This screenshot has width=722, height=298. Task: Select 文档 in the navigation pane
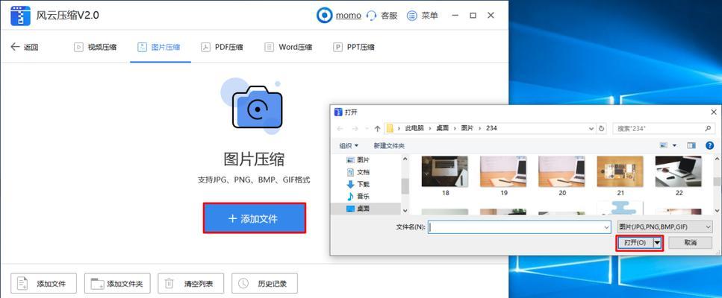358,172
